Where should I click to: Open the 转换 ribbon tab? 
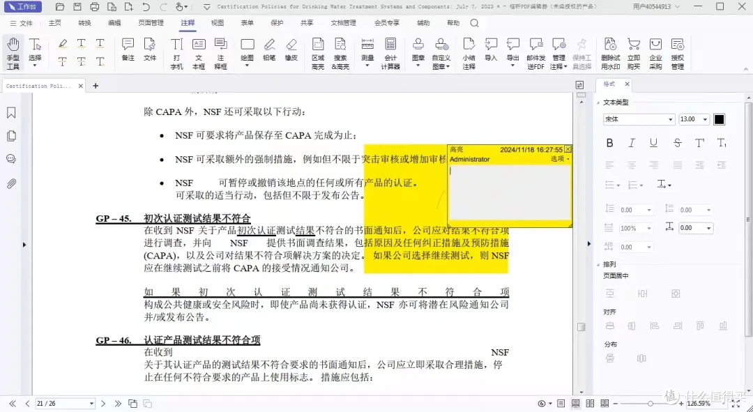click(x=84, y=22)
